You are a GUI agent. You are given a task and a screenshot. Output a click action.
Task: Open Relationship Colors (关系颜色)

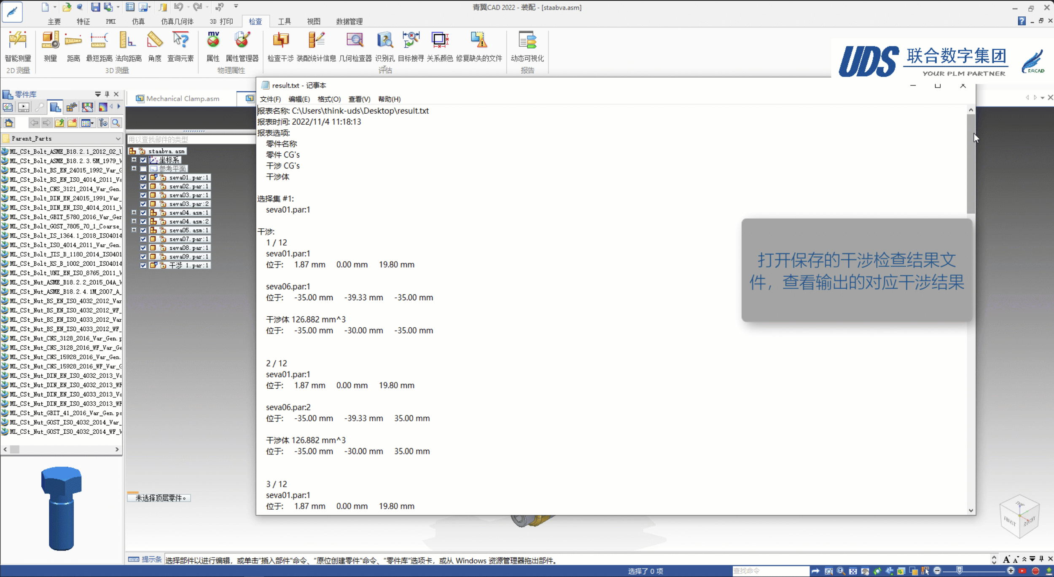(440, 47)
